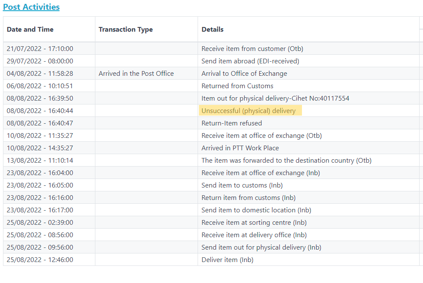This screenshot has height=283, width=423.
Task: Click Arrival to Office of Exchange entry
Action: point(244,74)
